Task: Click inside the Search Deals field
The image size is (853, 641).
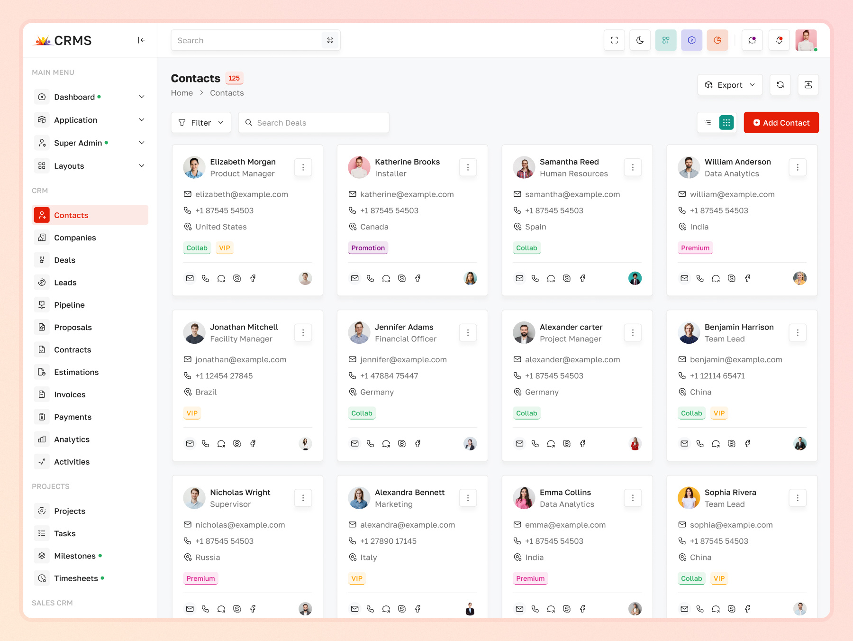Action: coord(314,122)
